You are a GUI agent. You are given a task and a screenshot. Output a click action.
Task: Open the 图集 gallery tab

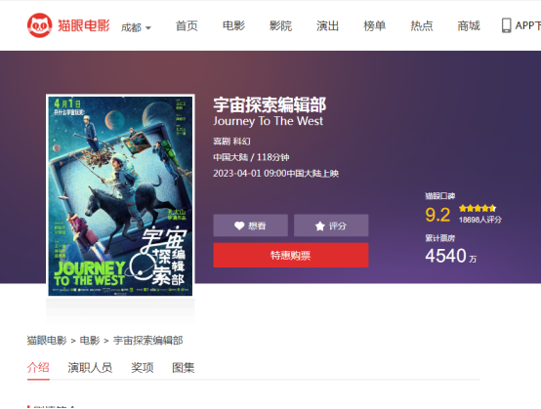pos(184,368)
